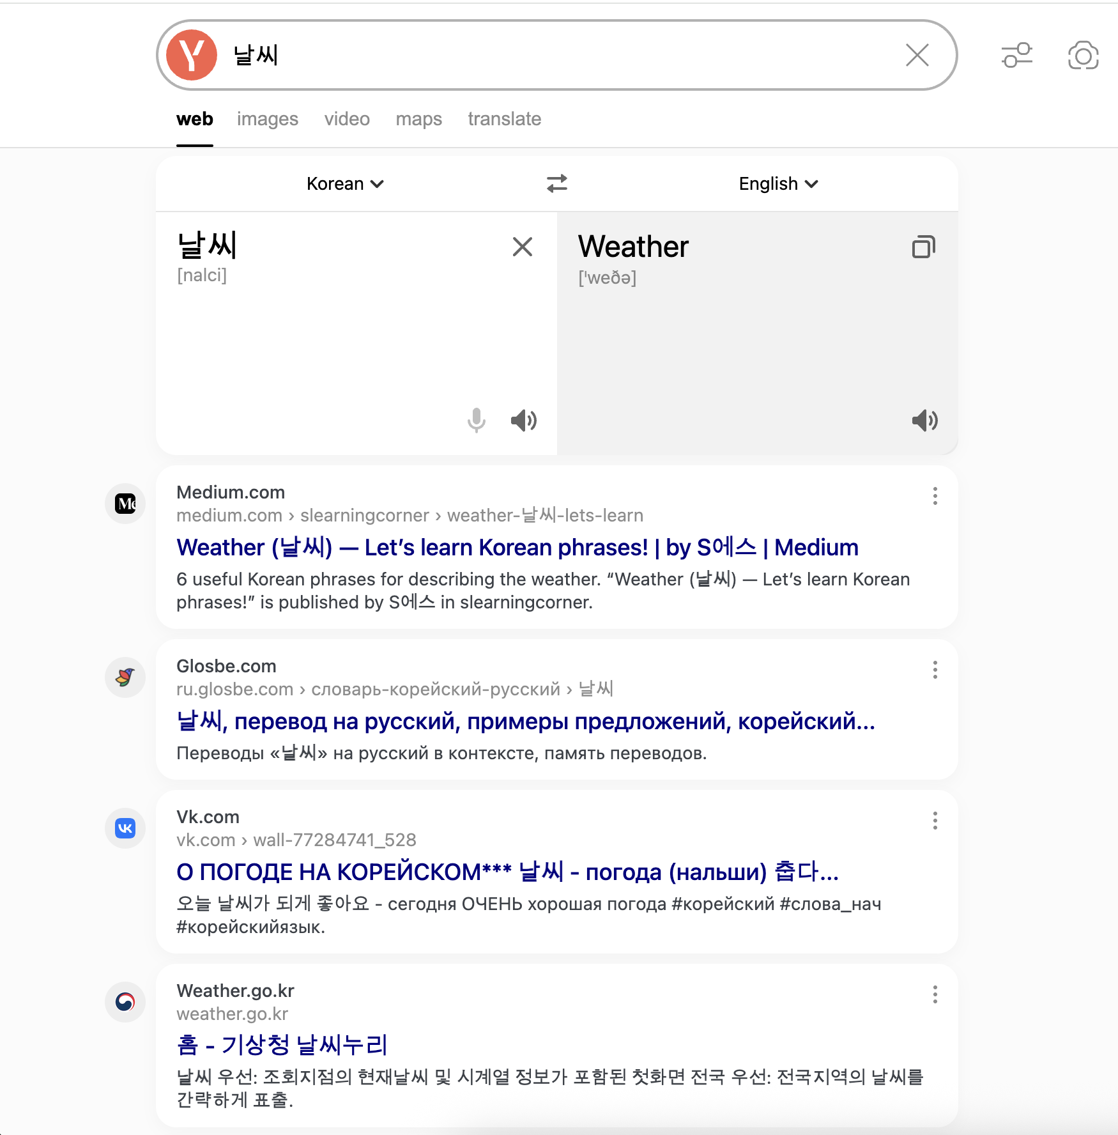Screen dimensions: 1118x1135
Task: Swap the translation languages
Action: tap(556, 183)
